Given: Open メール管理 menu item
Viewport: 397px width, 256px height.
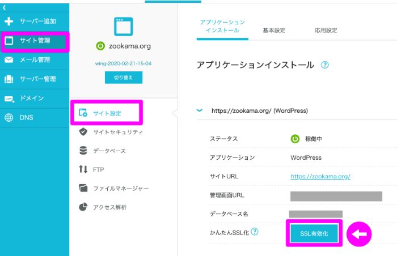Looking at the screenshot, I should tap(35, 60).
